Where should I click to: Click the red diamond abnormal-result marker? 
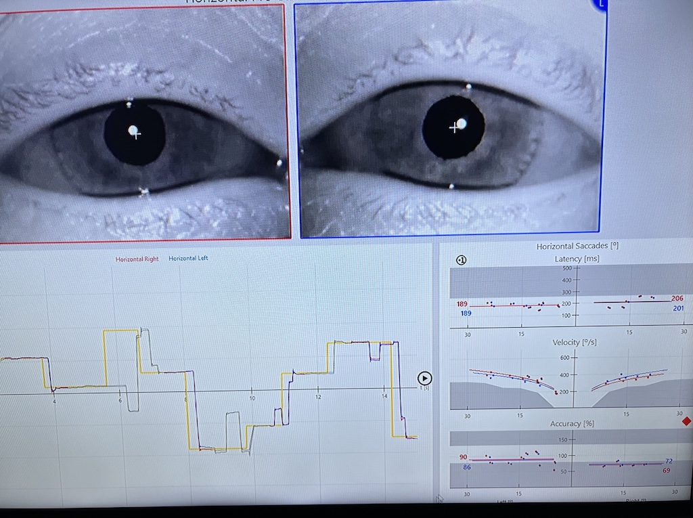point(687,421)
